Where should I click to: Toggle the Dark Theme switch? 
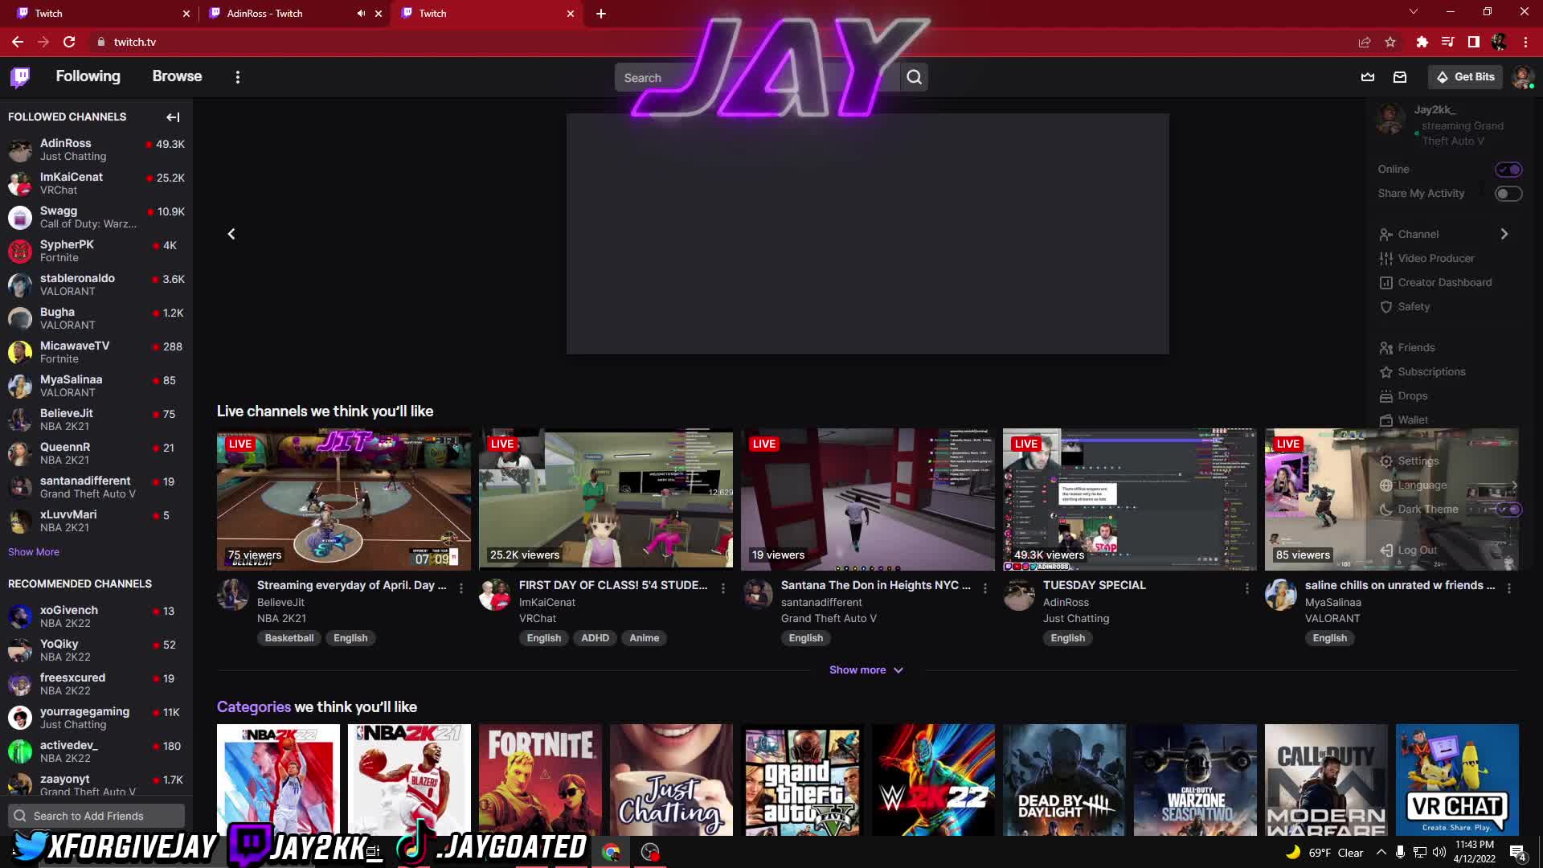coord(1508,510)
